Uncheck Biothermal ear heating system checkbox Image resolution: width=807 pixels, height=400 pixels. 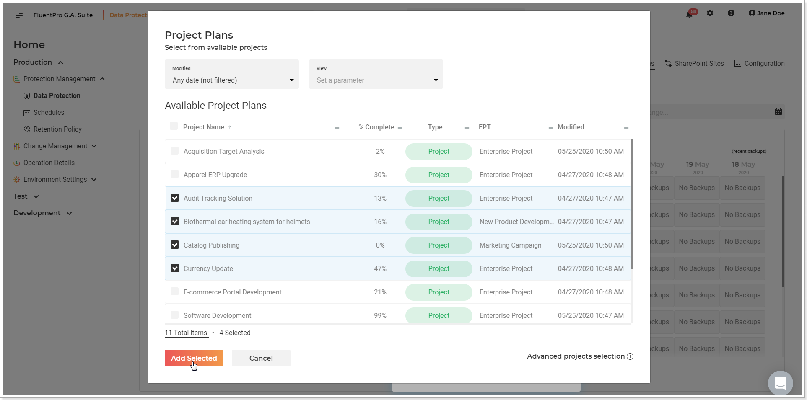click(175, 221)
